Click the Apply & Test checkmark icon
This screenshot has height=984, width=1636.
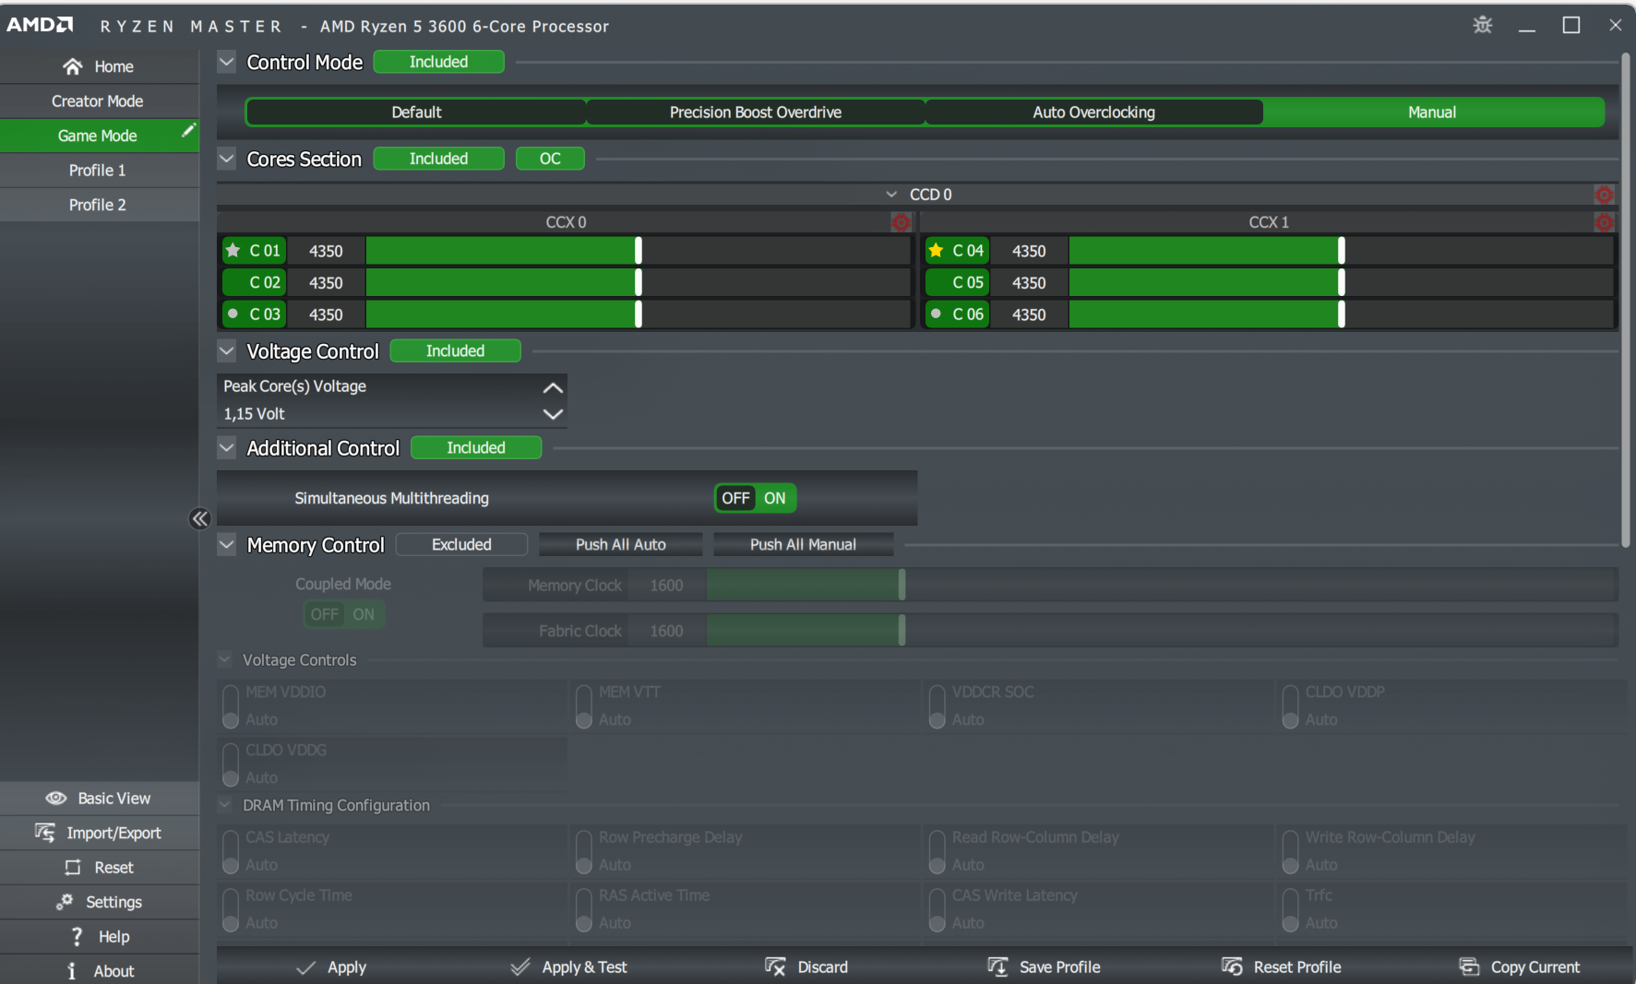click(520, 966)
